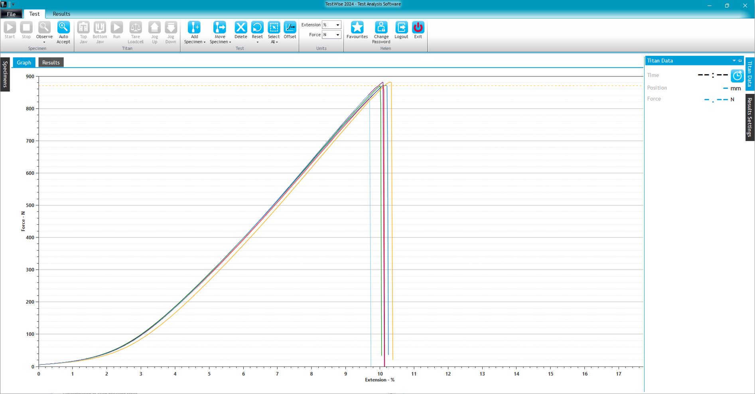Open the File menu
This screenshot has width=755, height=394.
tap(11, 14)
